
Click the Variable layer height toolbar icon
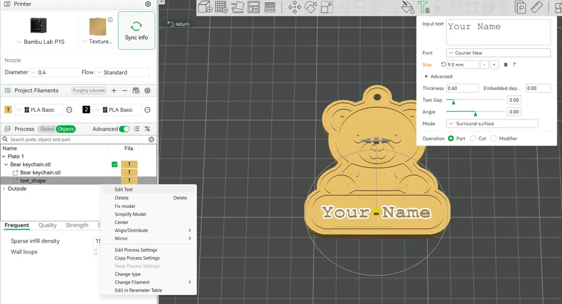click(270, 7)
